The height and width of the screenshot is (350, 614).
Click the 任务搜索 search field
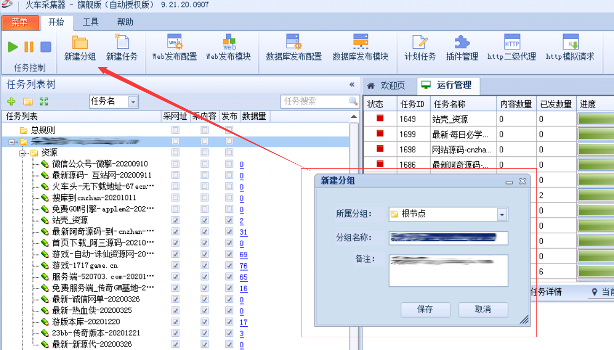coord(315,101)
